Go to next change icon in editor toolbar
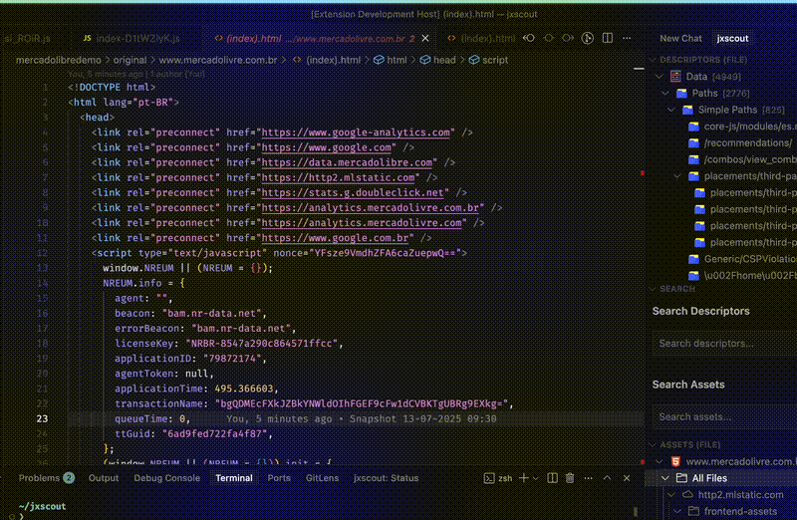 [x=568, y=38]
